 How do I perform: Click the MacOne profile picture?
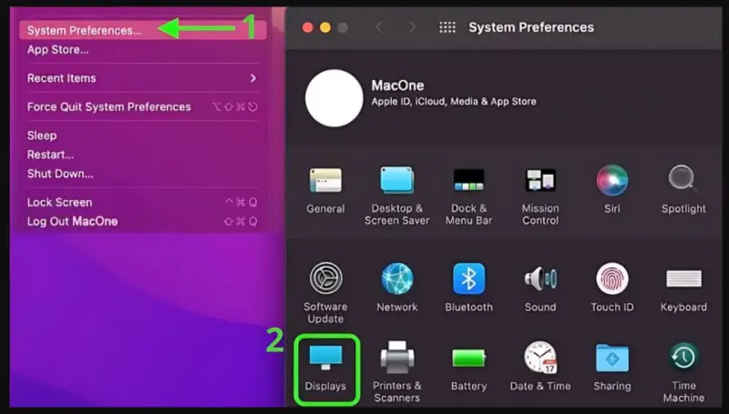[334, 98]
